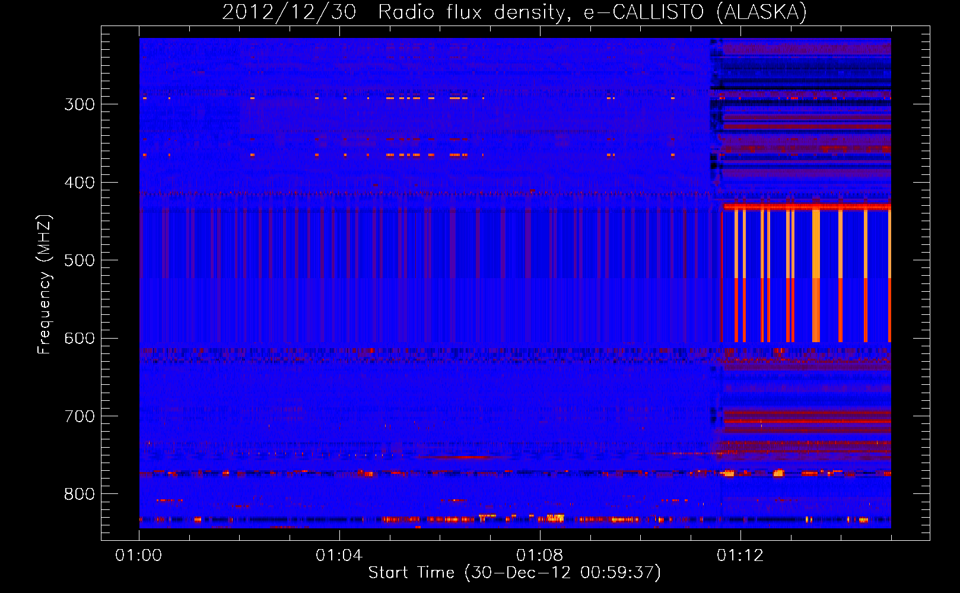Click the 01:04 time tick label

point(339,555)
